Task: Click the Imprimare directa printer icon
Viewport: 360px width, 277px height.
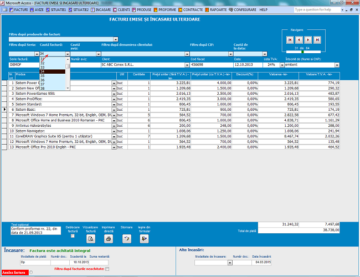Action: point(109,239)
